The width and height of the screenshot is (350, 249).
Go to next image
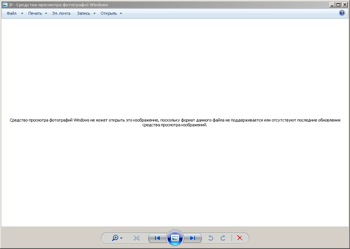tap(192, 238)
